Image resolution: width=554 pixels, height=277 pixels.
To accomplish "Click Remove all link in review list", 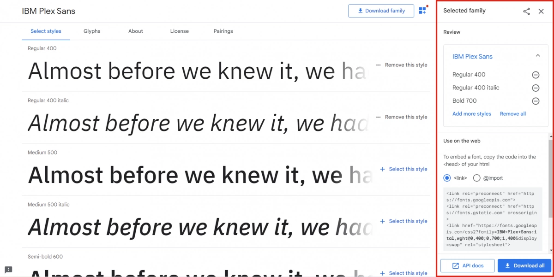I will (x=513, y=114).
